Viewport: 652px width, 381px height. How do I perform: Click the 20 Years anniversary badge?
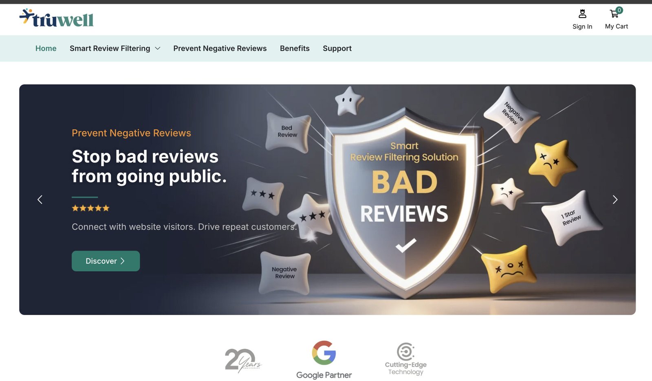click(x=243, y=360)
